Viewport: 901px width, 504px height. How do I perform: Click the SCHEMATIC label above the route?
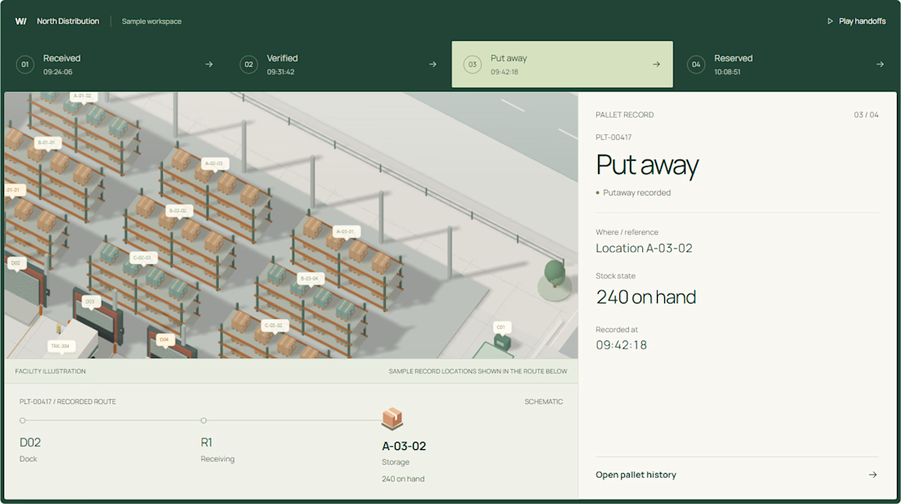(x=544, y=402)
